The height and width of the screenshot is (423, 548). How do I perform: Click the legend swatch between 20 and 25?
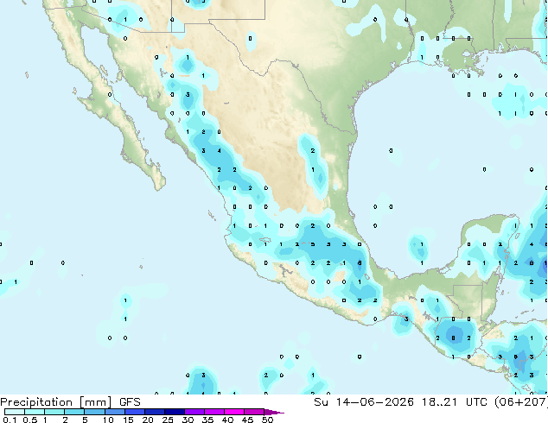click(x=155, y=412)
